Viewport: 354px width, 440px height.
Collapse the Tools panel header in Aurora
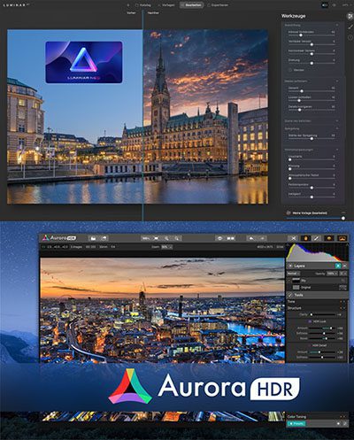tap(317, 295)
